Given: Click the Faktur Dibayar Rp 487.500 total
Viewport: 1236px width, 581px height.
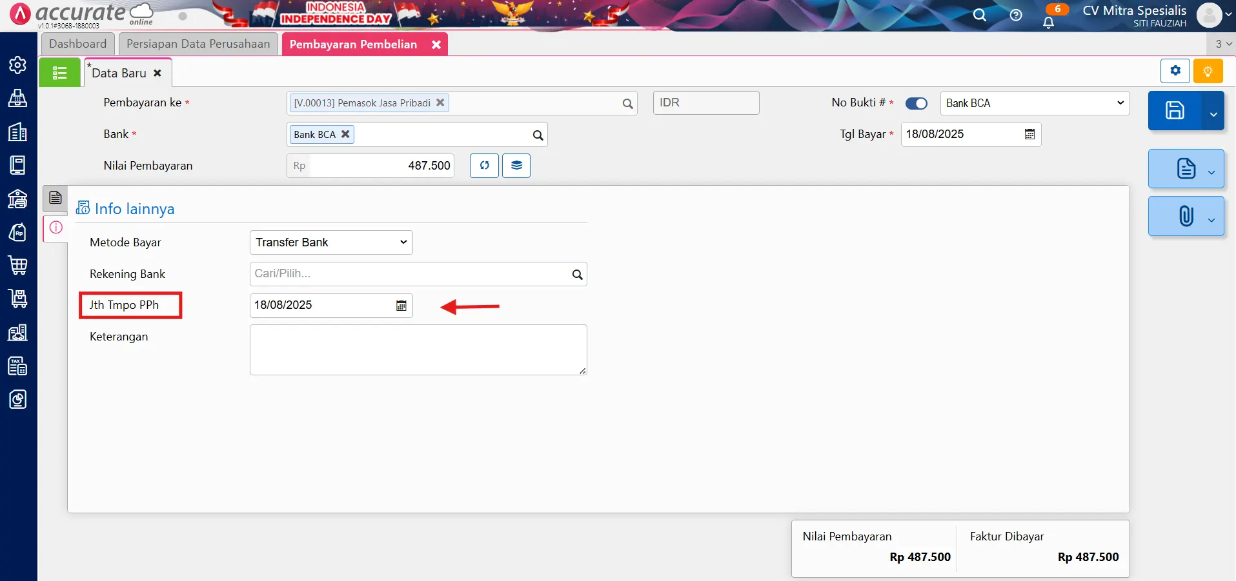Looking at the screenshot, I should point(1088,557).
